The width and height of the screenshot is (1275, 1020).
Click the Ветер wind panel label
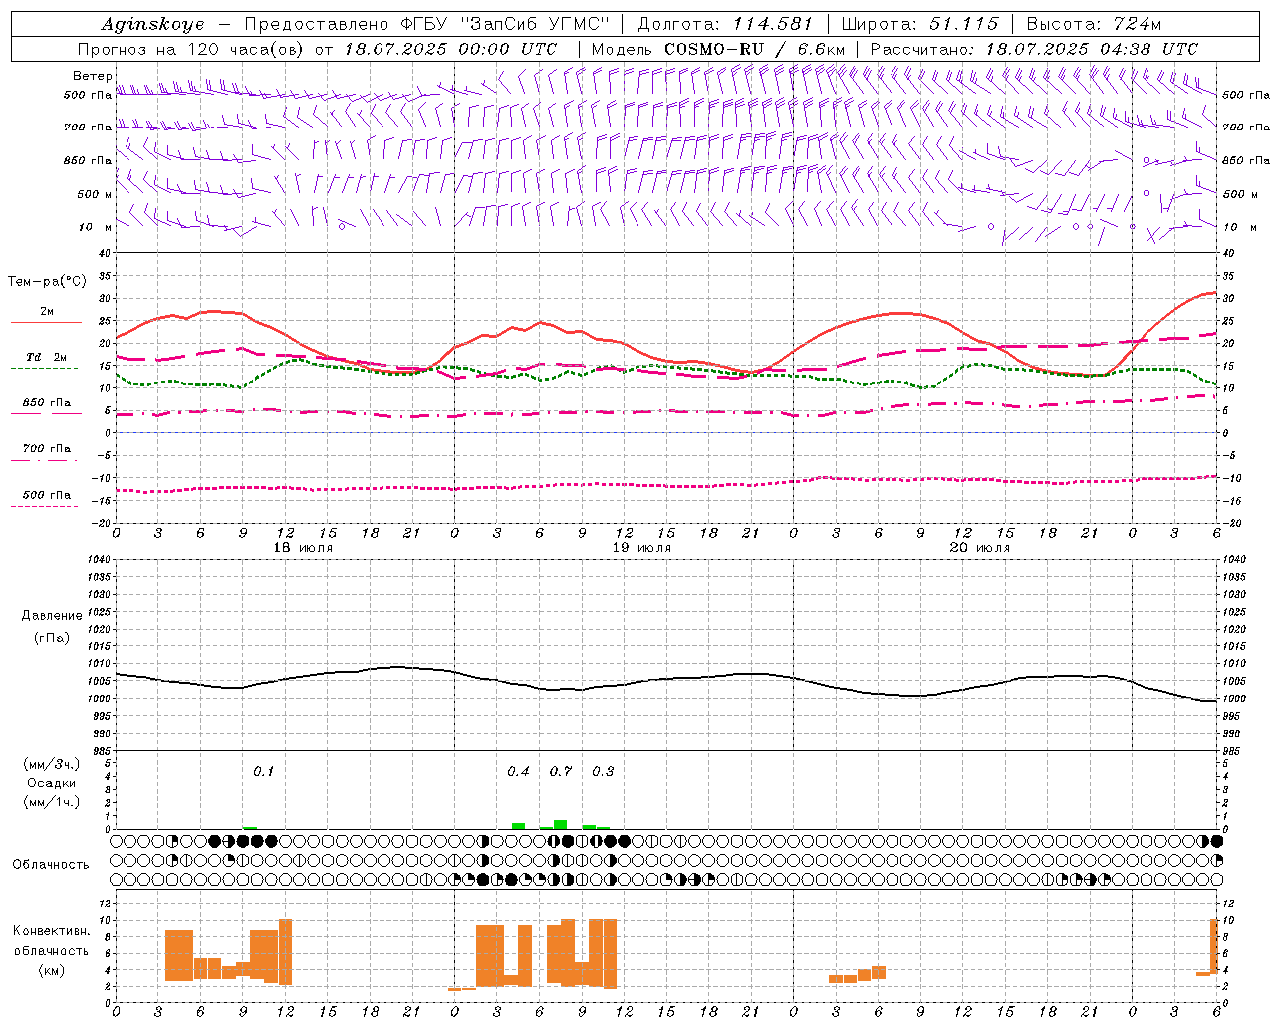92,76
